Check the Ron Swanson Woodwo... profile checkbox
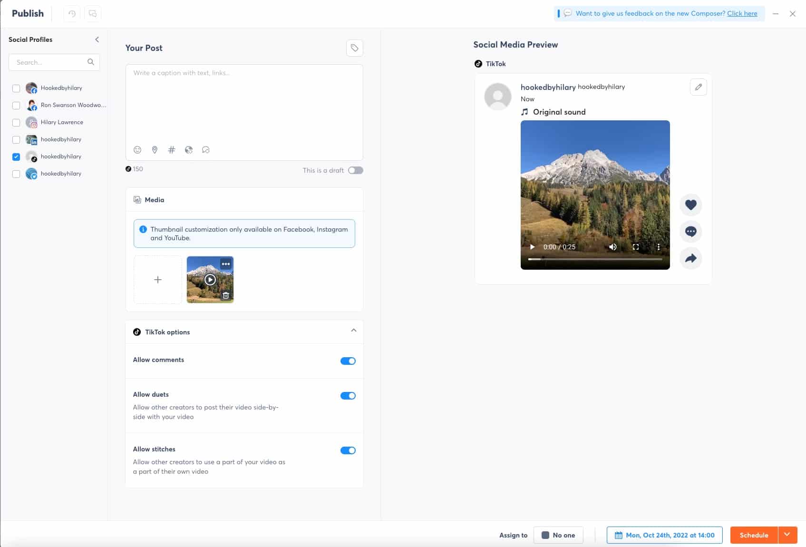 point(16,105)
